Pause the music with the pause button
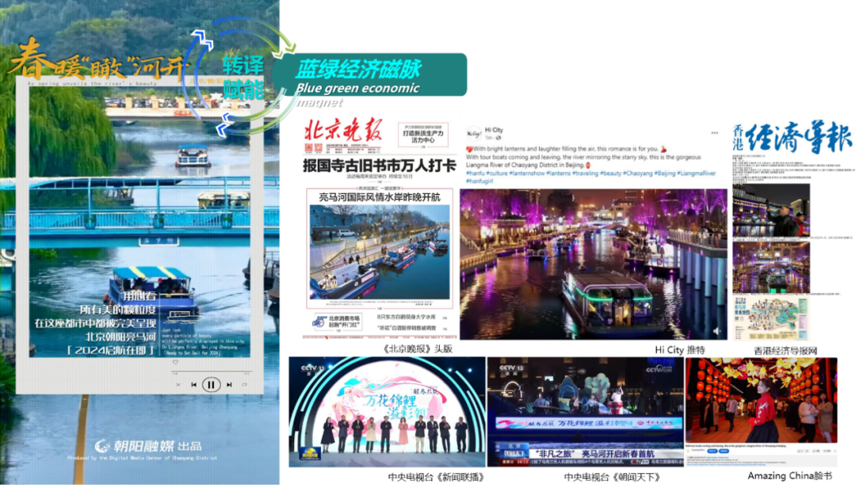This screenshot has height=488, width=856. 211,384
